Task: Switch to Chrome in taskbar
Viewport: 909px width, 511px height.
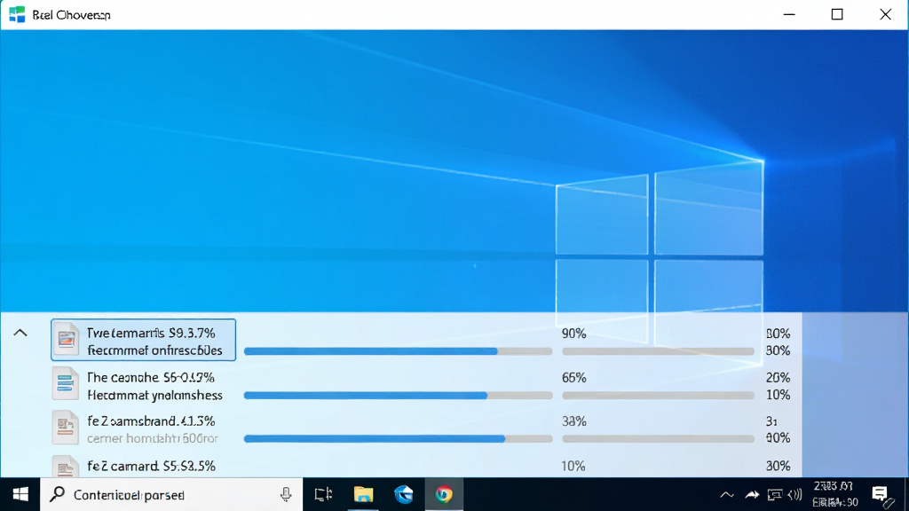Action: pos(444,494)
